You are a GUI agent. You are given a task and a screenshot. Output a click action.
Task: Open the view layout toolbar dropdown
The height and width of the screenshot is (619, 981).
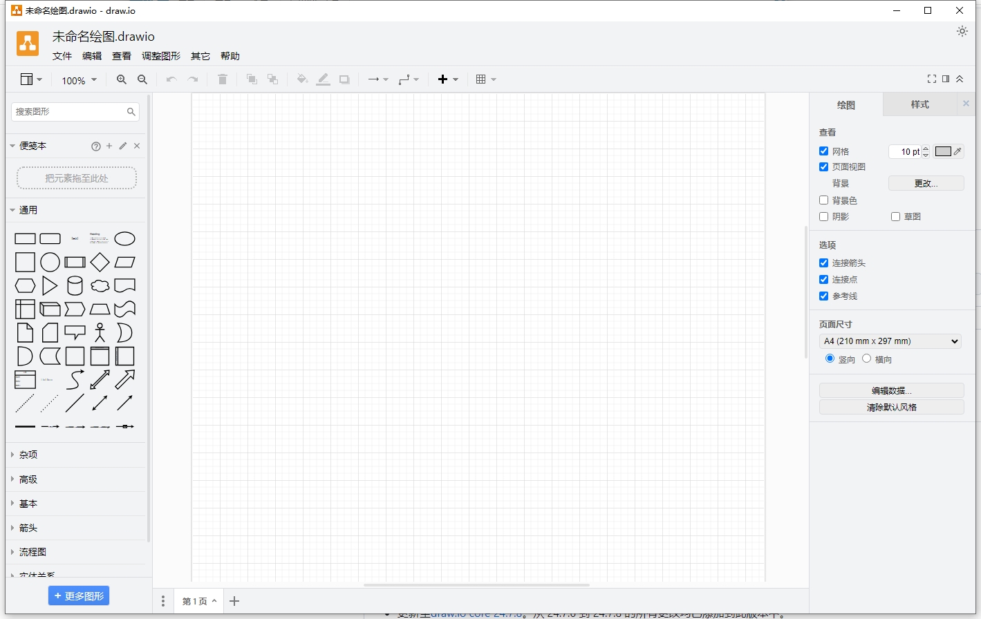click(x=31, y=79)
